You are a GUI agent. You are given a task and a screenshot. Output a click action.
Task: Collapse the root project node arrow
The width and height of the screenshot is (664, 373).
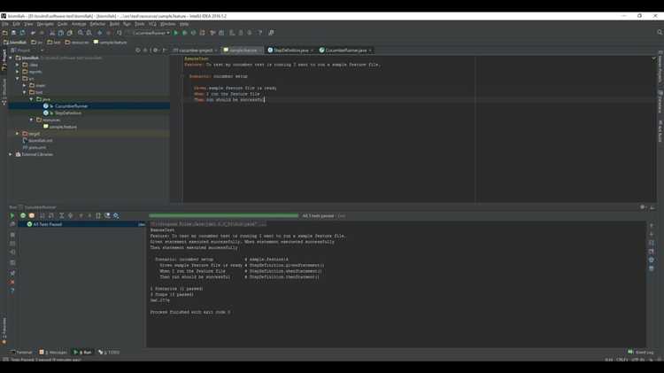11,58
